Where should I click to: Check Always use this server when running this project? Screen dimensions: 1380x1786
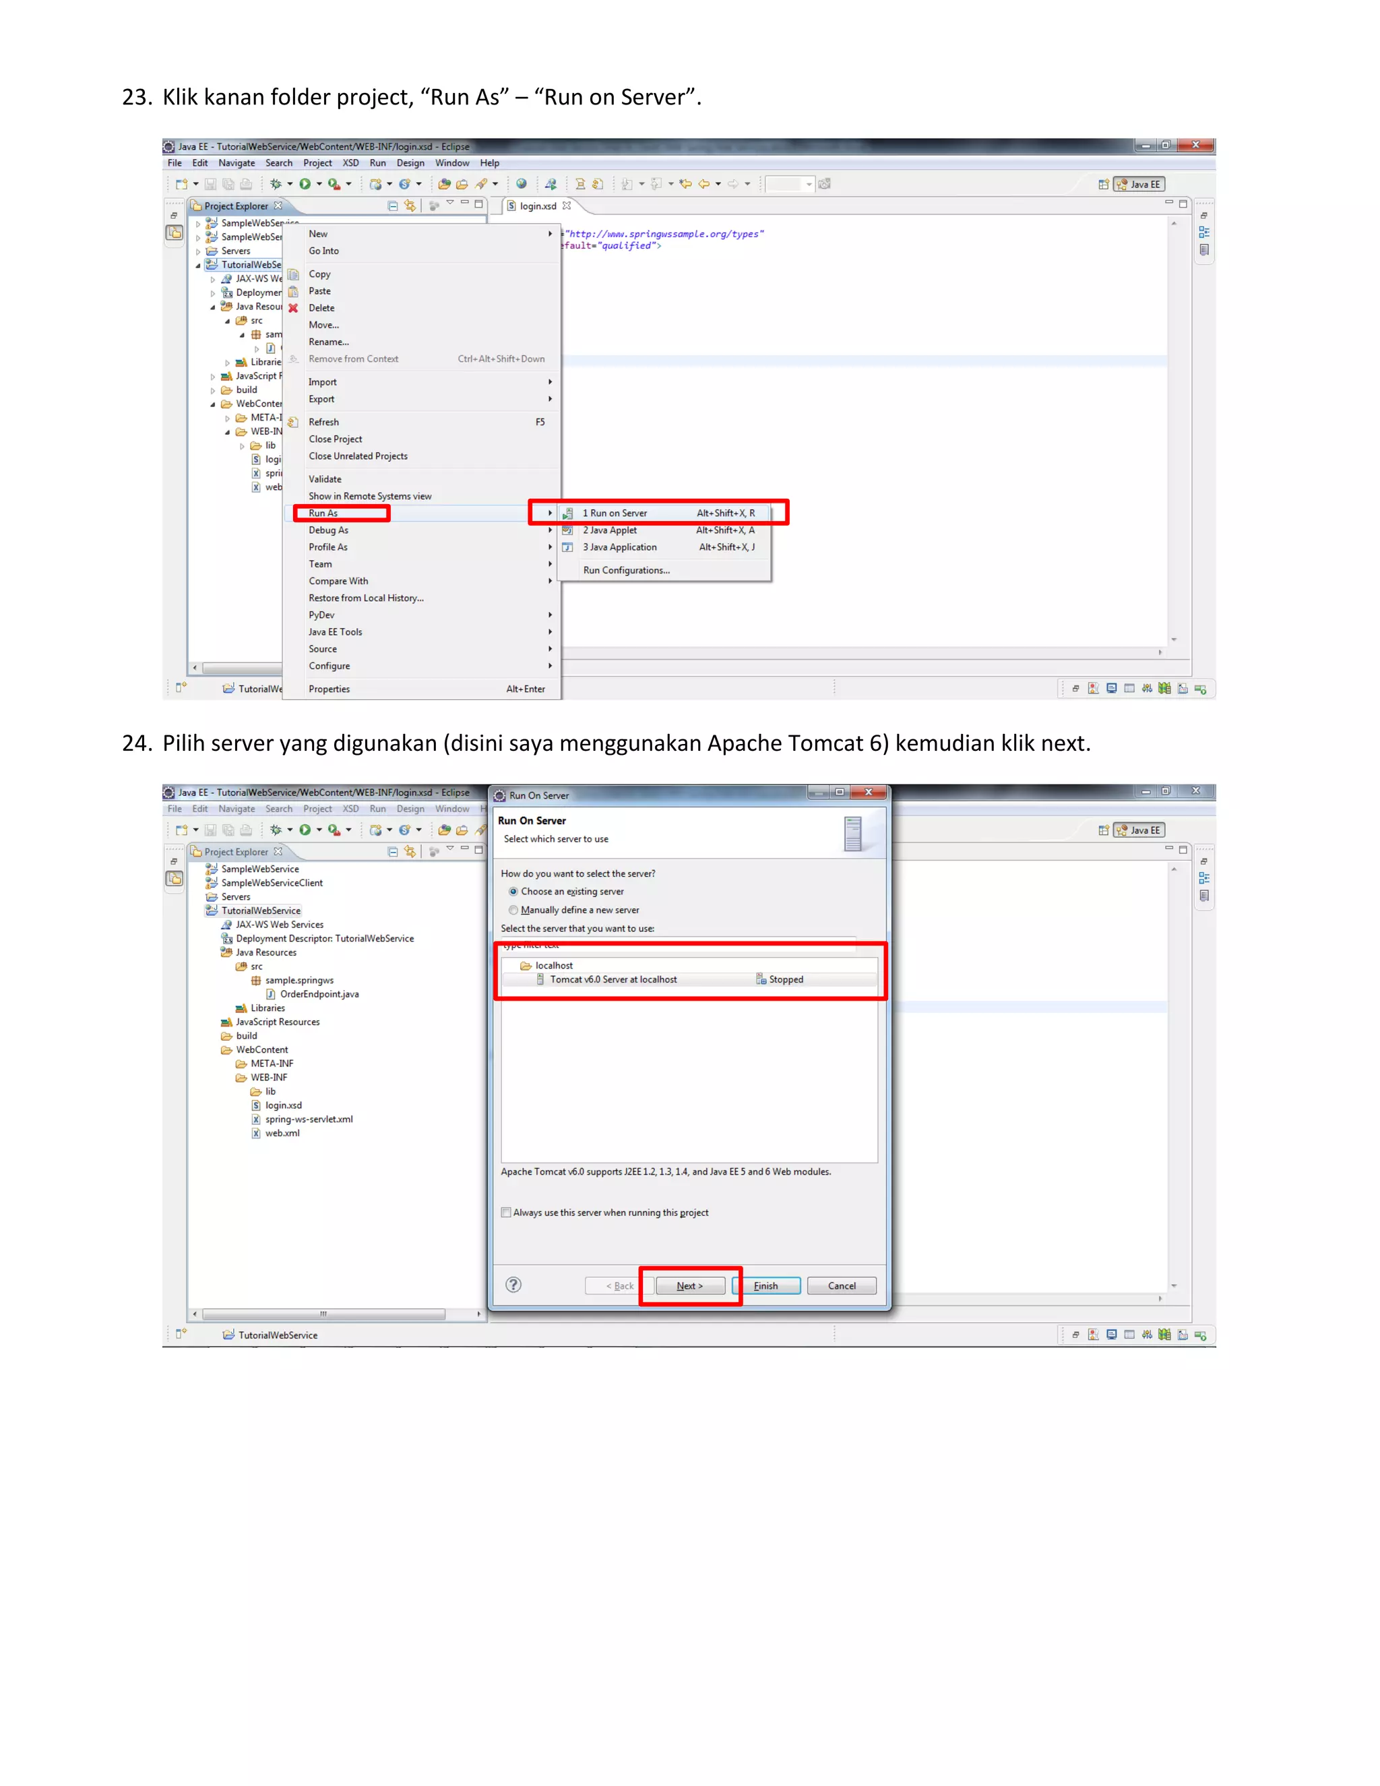pyautogui.click(x=506, y=1212)
